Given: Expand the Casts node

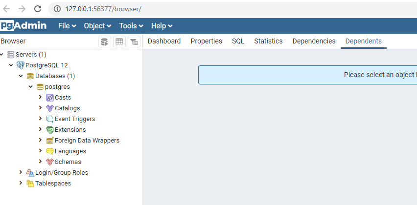Looking at the screenshot, I should [x=41, y=97].
